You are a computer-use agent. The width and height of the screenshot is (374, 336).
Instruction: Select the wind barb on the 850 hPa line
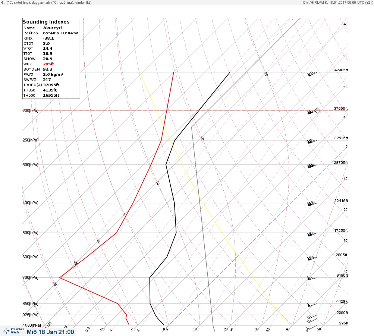[x=312, y=305]
